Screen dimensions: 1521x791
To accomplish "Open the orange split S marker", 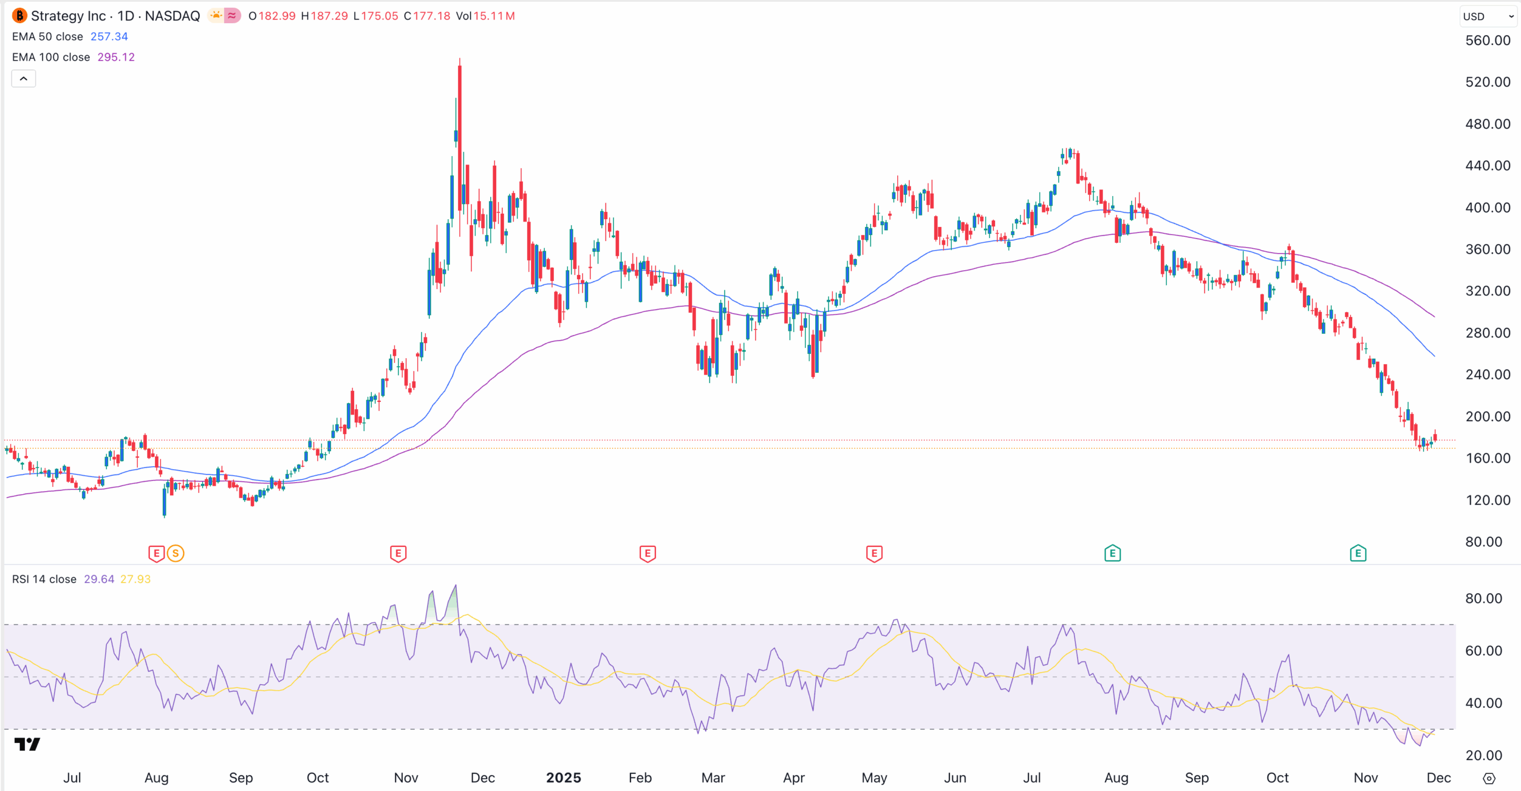I will point(175,553).
